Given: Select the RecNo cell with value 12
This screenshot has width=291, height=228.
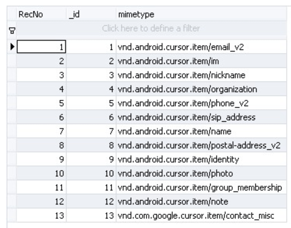Looking at the screenshot, I should pos(41,201).
